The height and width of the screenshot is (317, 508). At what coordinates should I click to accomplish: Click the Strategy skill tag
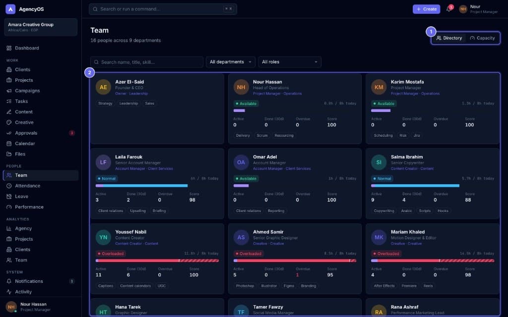(x=105, y=104)
